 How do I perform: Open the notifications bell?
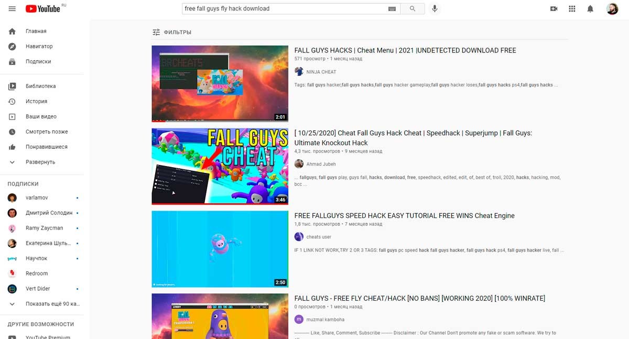point(590,9)
